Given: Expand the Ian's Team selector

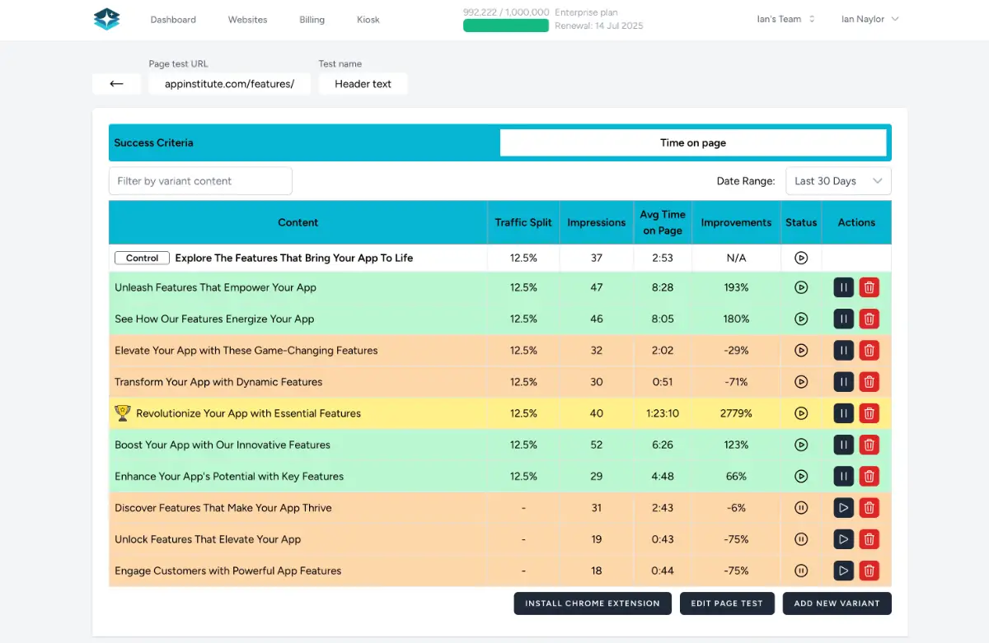Looking at the screenshot, I should [785, 19].
